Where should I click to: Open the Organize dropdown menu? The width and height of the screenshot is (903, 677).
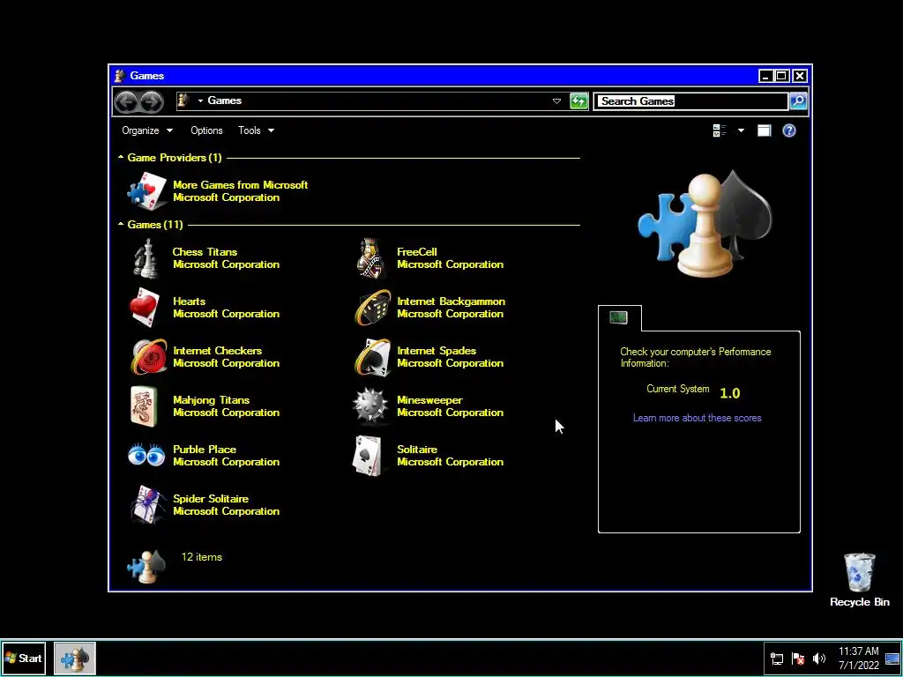pyautogui.click(x=147, y=130)
